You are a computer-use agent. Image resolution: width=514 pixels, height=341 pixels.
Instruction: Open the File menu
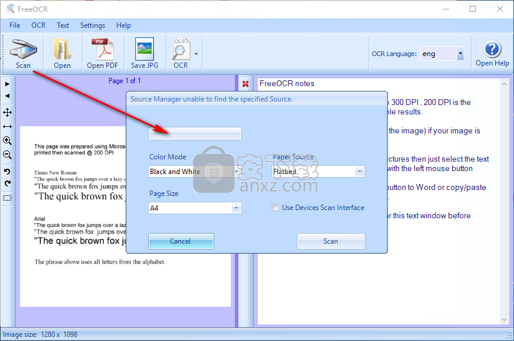pyautogui.click(x=15, y=25)
